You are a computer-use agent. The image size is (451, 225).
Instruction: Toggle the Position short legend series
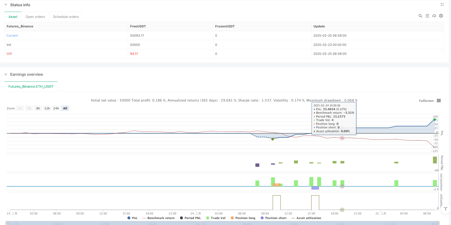tap(274, 218)
